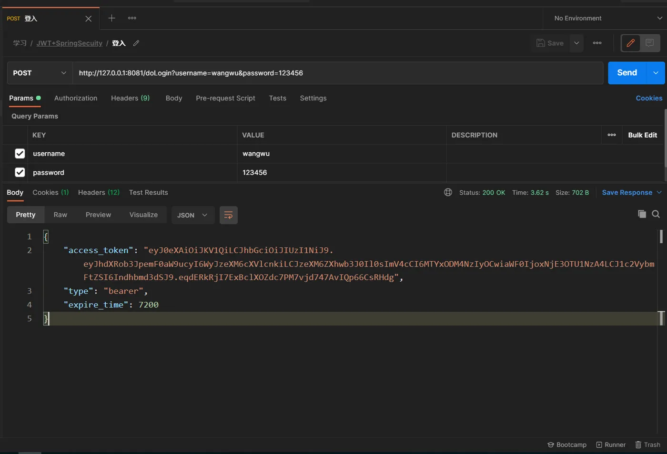Open Runner in the status bar
Screen dimensions: 667x454
(611, 445)
